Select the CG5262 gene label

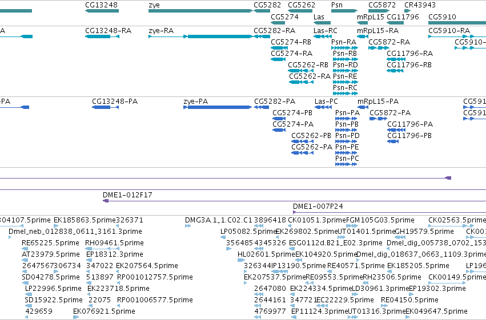302,5
